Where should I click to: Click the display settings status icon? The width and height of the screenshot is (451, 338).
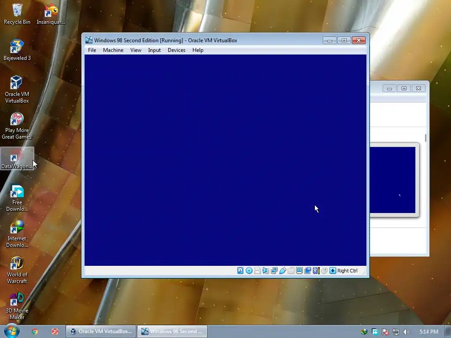(299, 271)
